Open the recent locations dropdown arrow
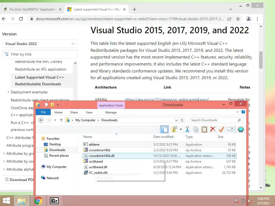Screen dimensions: 275x206 click(x=55, y=120)
